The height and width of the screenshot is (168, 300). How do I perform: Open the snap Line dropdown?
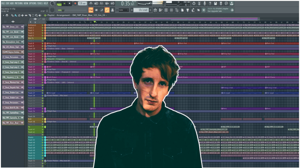pyautogui.click(x=124, y=10)
